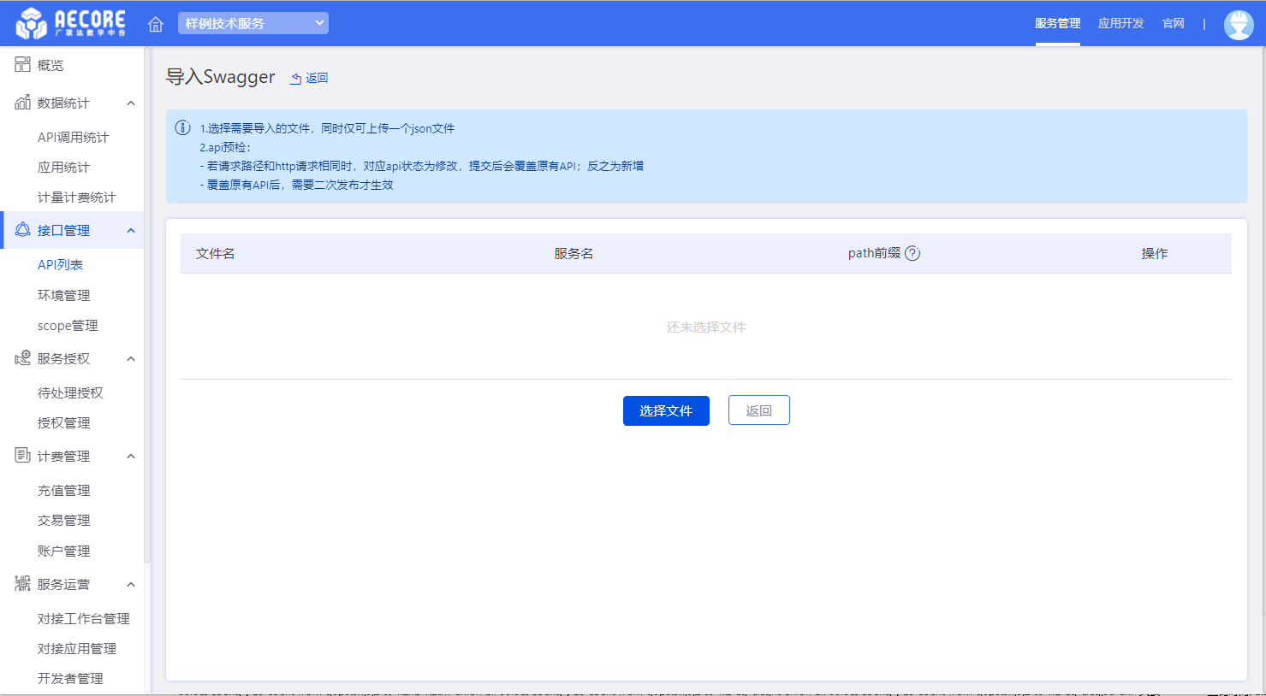Click the 服务授权 sidebar icon
This screenshot has width=1266, height=696.
[22, 358]
